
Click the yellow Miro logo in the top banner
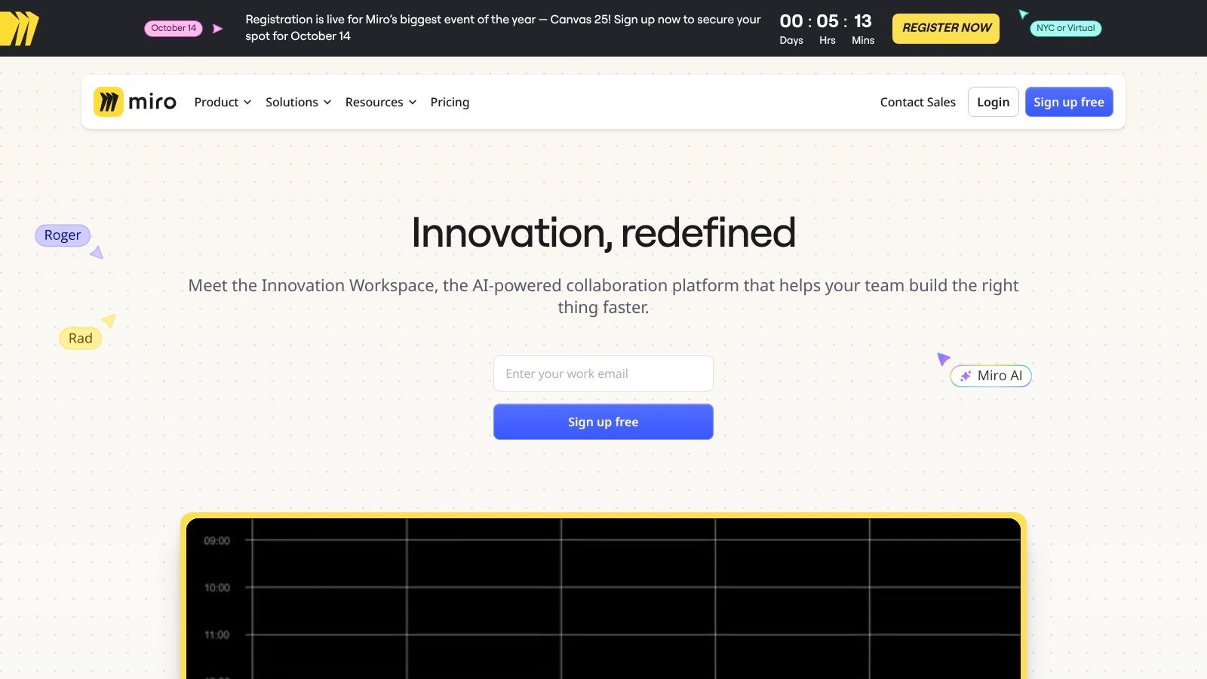19,29
